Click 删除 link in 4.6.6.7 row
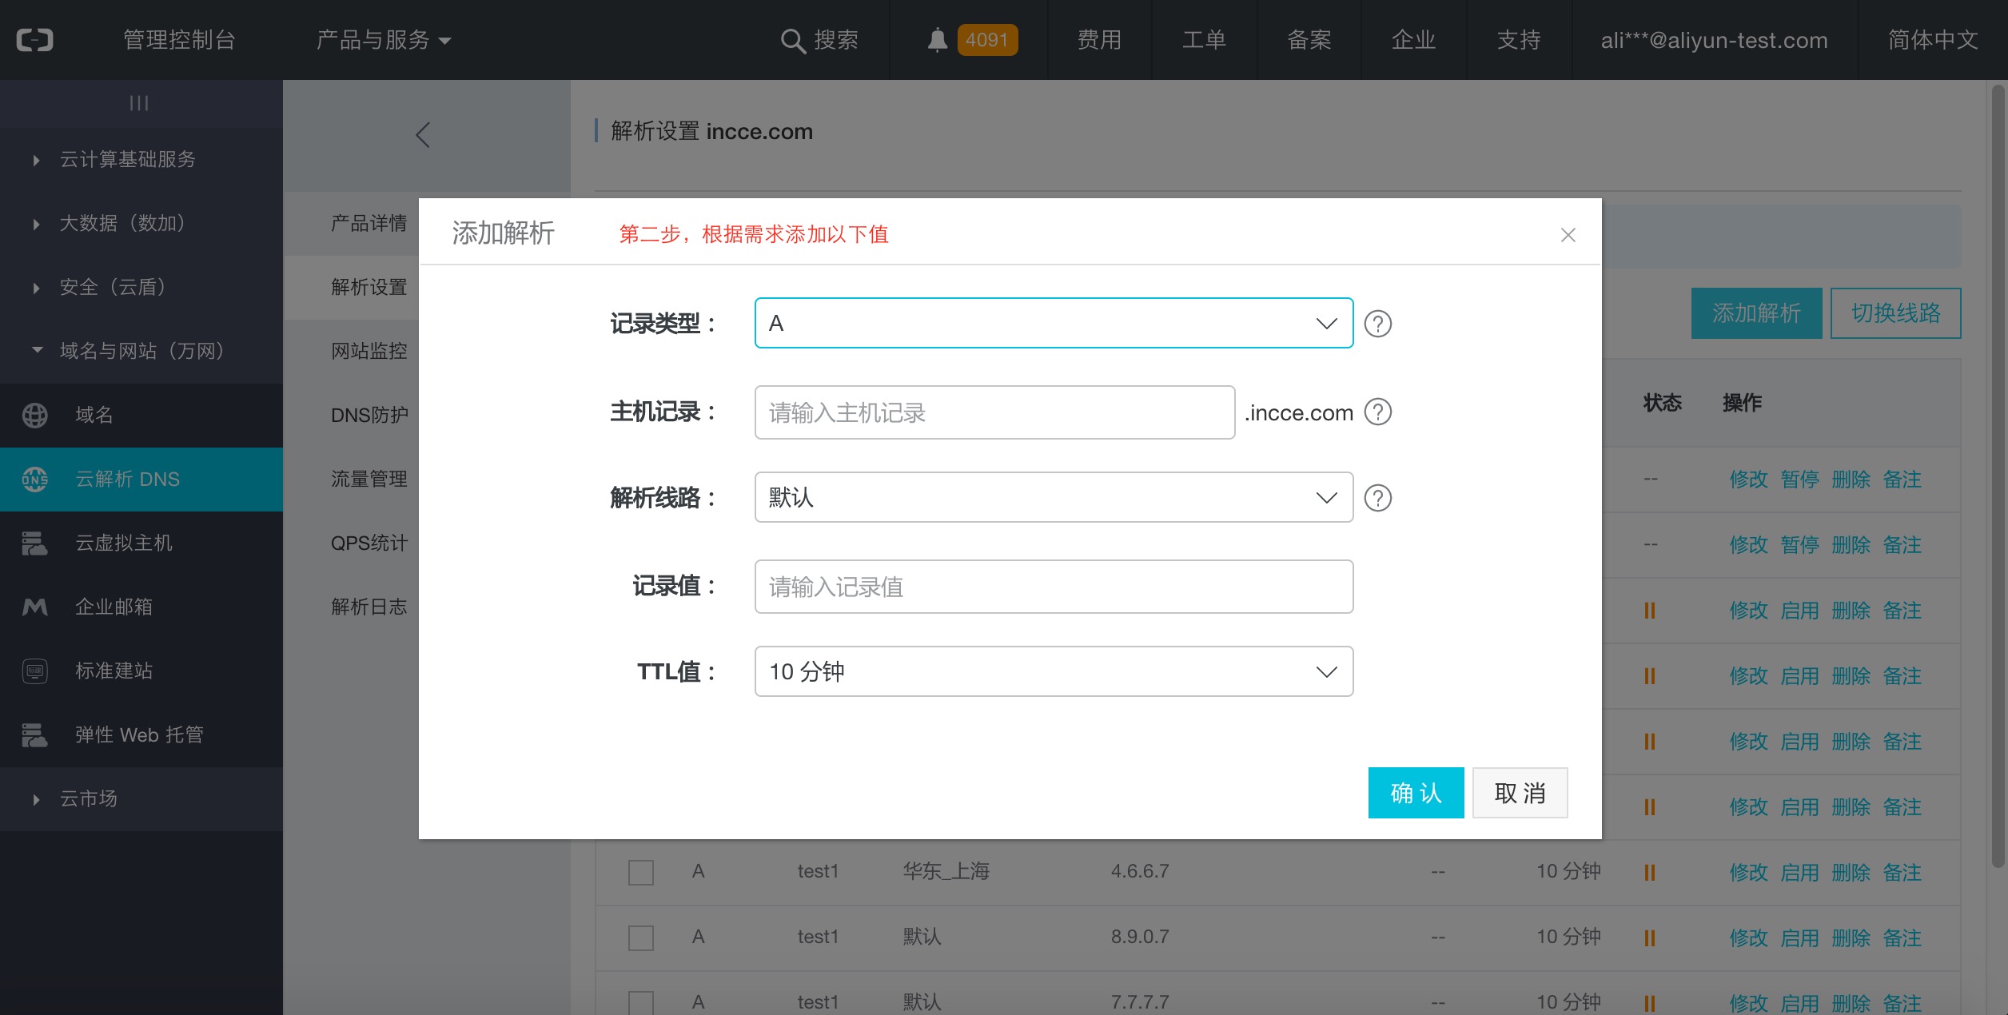This screenshot has width=2008, height=1015. point(1851,872)
